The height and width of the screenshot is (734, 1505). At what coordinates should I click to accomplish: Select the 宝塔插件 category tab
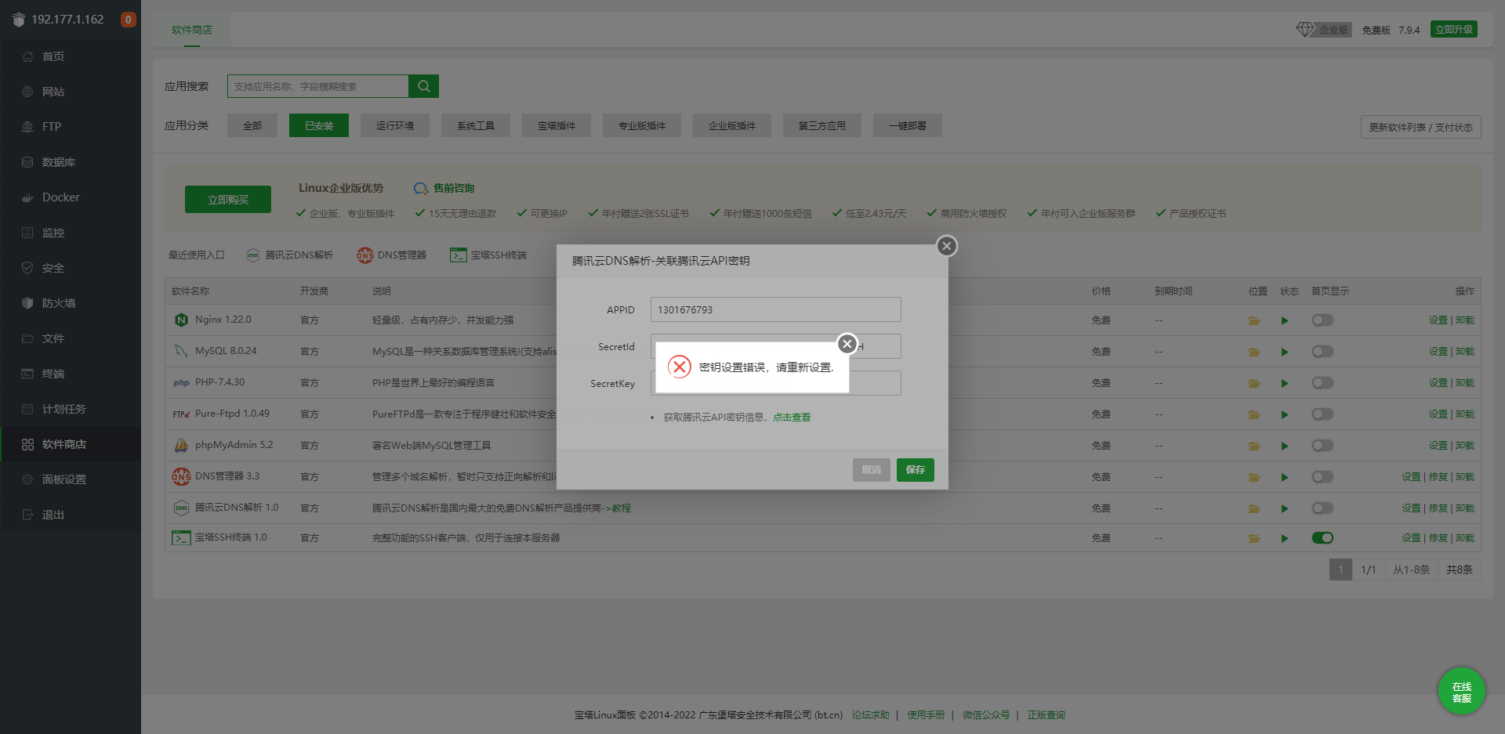click(x=557, y=125)
